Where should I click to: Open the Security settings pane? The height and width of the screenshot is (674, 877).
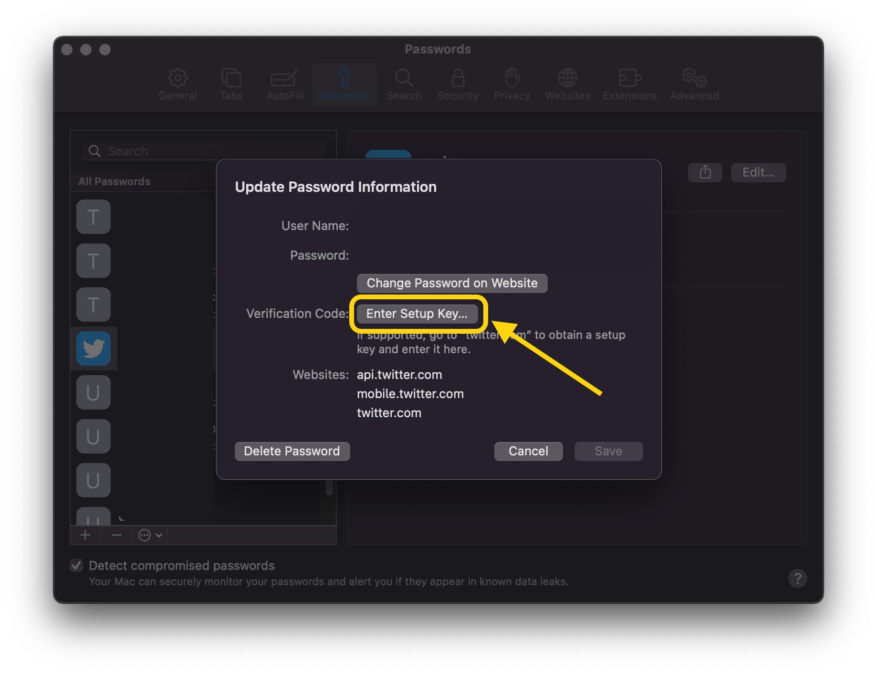457,84
